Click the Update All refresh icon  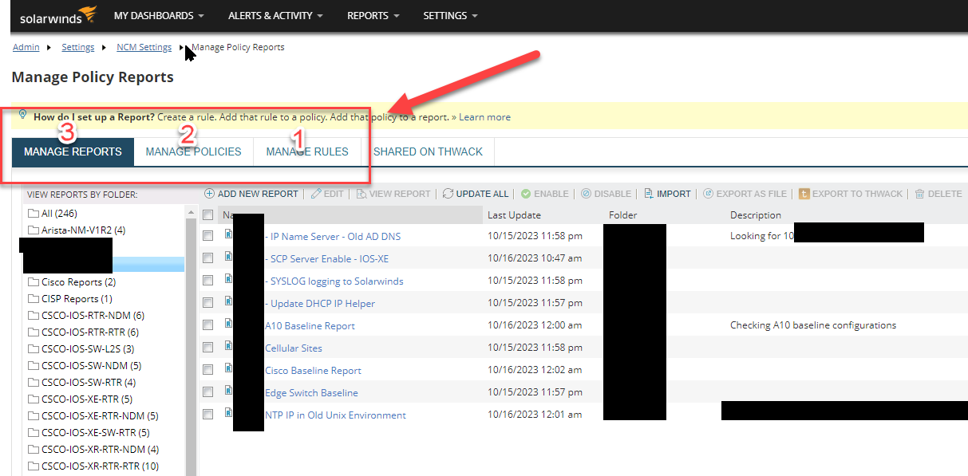(x=448, y=194)
